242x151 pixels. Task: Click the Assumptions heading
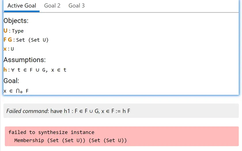tap(25, 60)
